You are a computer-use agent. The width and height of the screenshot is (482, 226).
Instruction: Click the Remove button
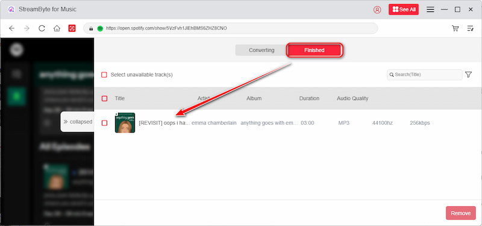click(461, 213)
